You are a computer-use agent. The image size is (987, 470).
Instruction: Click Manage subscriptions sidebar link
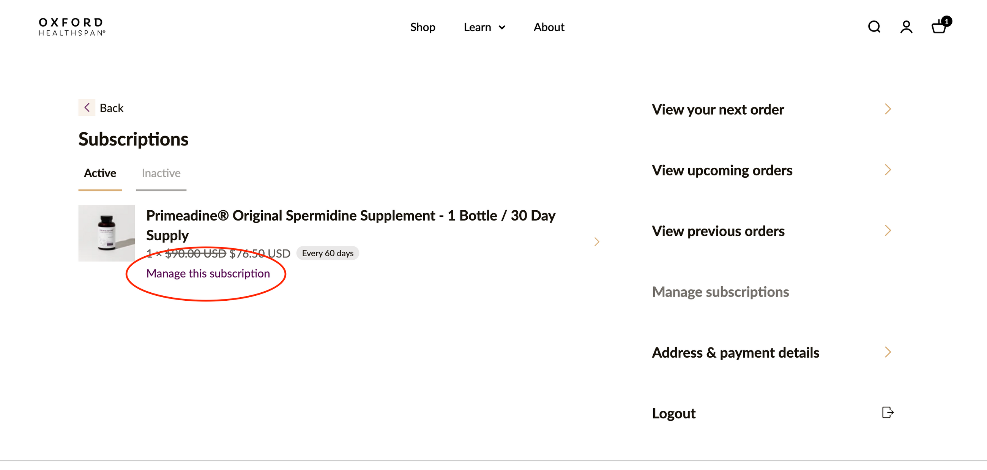click(x=721, y=292)
